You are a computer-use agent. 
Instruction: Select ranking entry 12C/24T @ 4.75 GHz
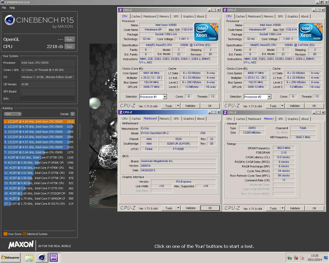(39, 127)
